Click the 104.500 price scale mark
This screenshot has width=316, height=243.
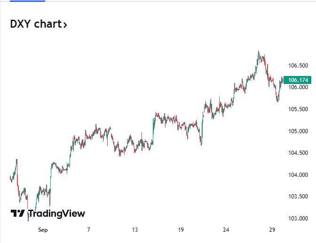tap(298, 153)
